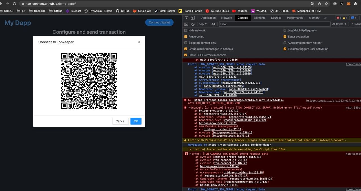
Task: Create live expression with the eye icon
Action: [213, 24]
